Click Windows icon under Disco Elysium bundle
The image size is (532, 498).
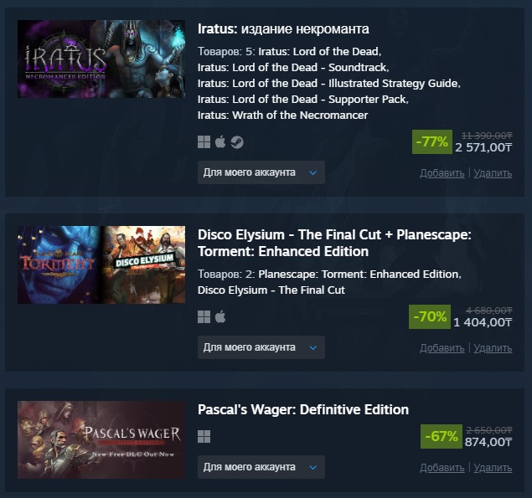[204, 316]
